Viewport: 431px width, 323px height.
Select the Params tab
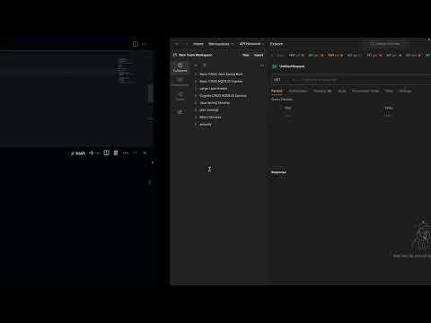pos(277,91)
